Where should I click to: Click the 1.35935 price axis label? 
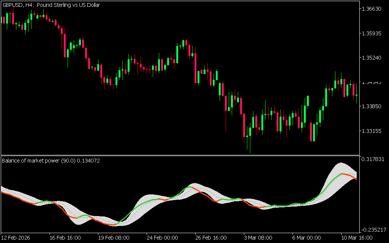(372, 33)
